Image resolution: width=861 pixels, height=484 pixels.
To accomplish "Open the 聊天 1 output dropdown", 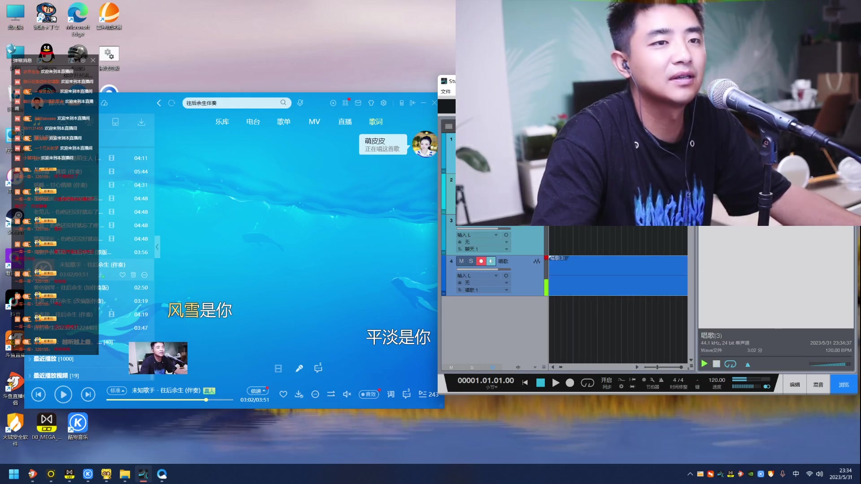I will pos(483,249).
